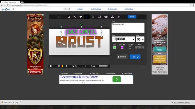Click the trash icon in bottom toolbar

pos(51,66)
